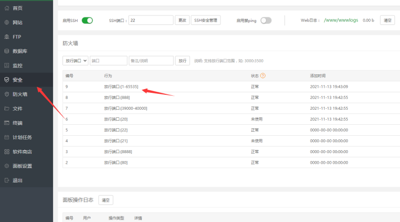
Task: Click the 放行 button to allow port
Action: pyautogui.click(x=182, y=60)
